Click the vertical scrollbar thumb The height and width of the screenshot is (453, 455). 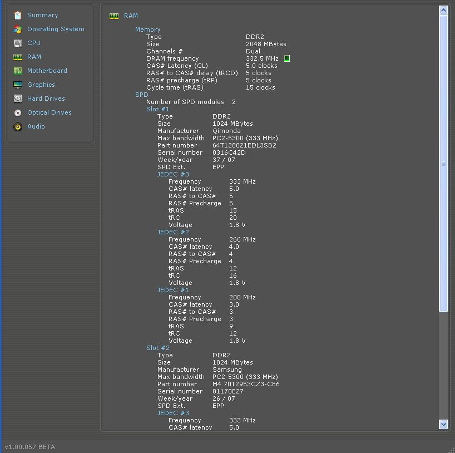pos(443,164)
